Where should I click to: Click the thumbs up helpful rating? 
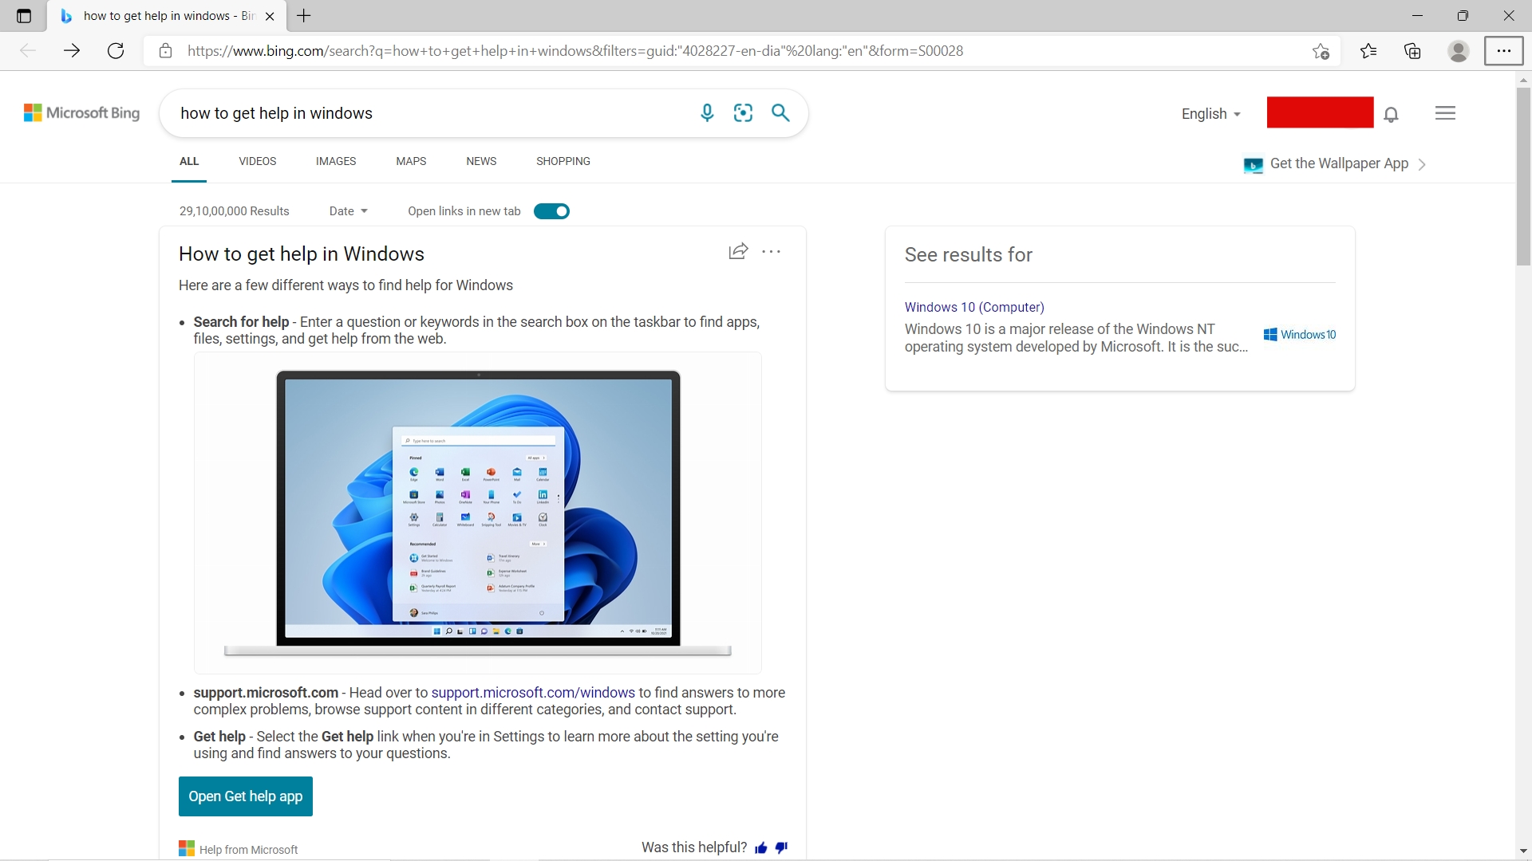tap(762, 847)
